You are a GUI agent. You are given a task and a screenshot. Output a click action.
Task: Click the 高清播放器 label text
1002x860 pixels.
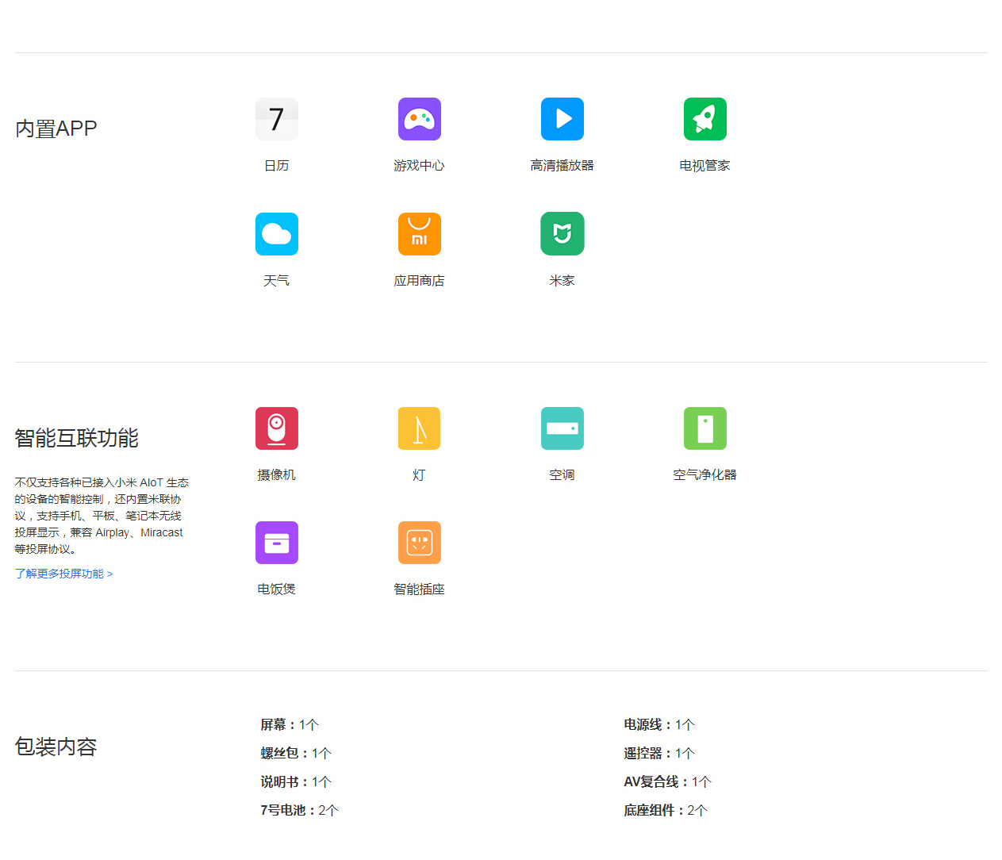coord(562,166)
